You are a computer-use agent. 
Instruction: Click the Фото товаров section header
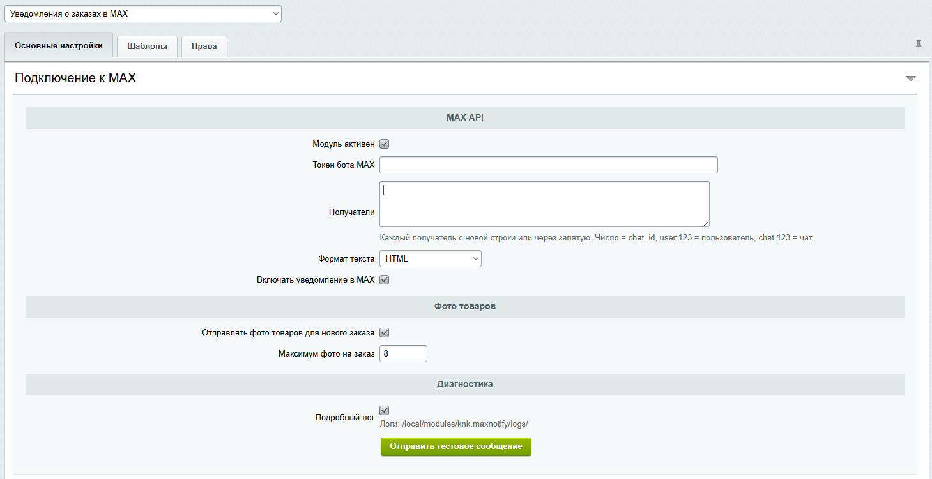tap(465, 307)
